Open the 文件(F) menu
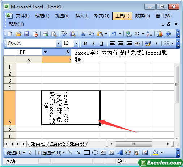Viewport: 183px width, 167px height. coord(22,16)
